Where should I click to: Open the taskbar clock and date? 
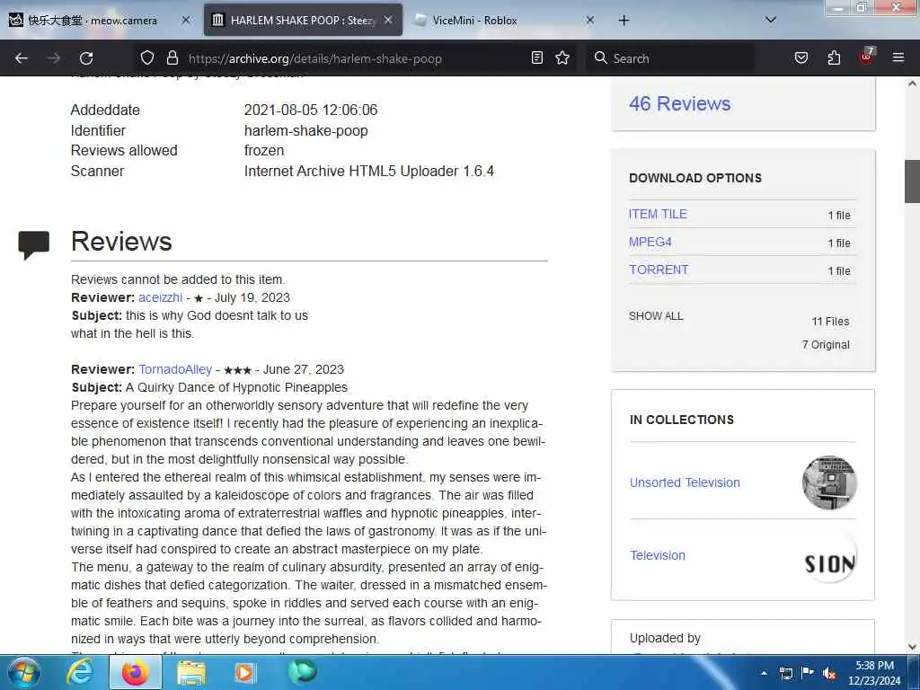pos(874,673)
